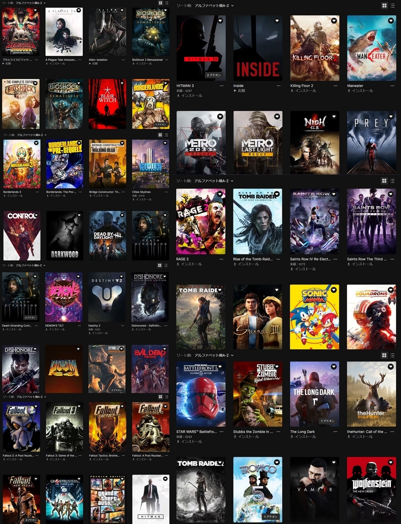401x524 pixels.
Task: Click the 1 アドオン badge on Borderlands 2
Action: 161,125
